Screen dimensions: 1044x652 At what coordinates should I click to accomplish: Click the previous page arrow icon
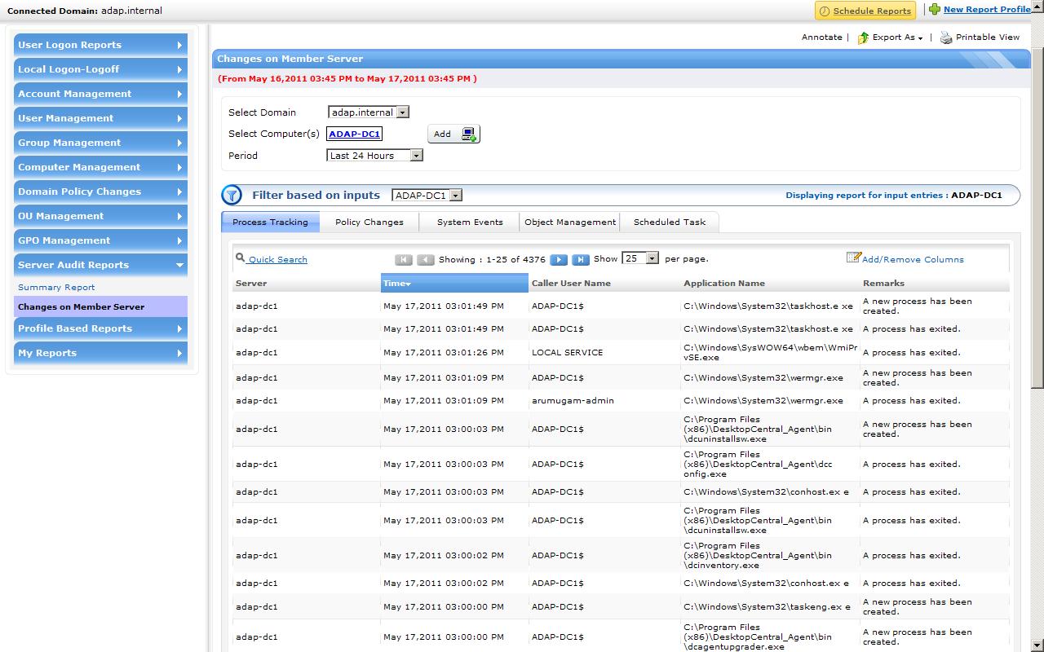coord(425,259)
